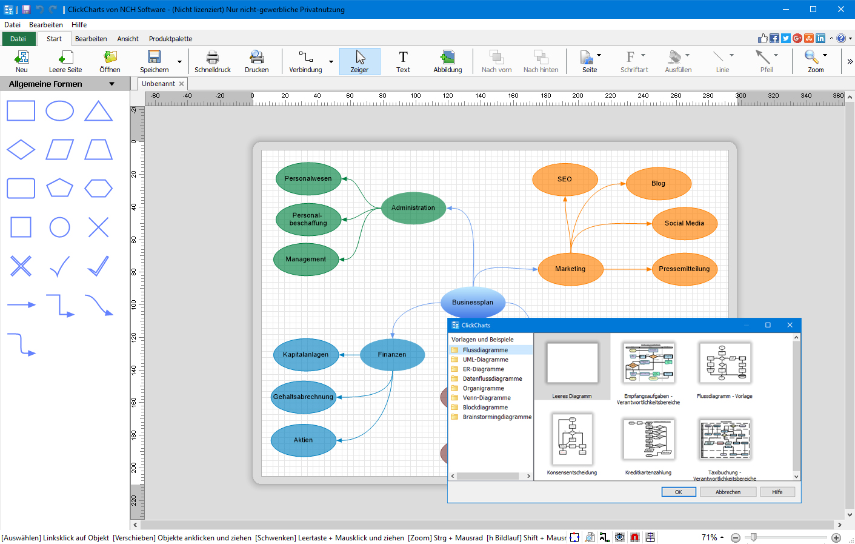Select UML-Diagramme in the template tree
This screenshot has width=855, height=544.
point(485,360)
